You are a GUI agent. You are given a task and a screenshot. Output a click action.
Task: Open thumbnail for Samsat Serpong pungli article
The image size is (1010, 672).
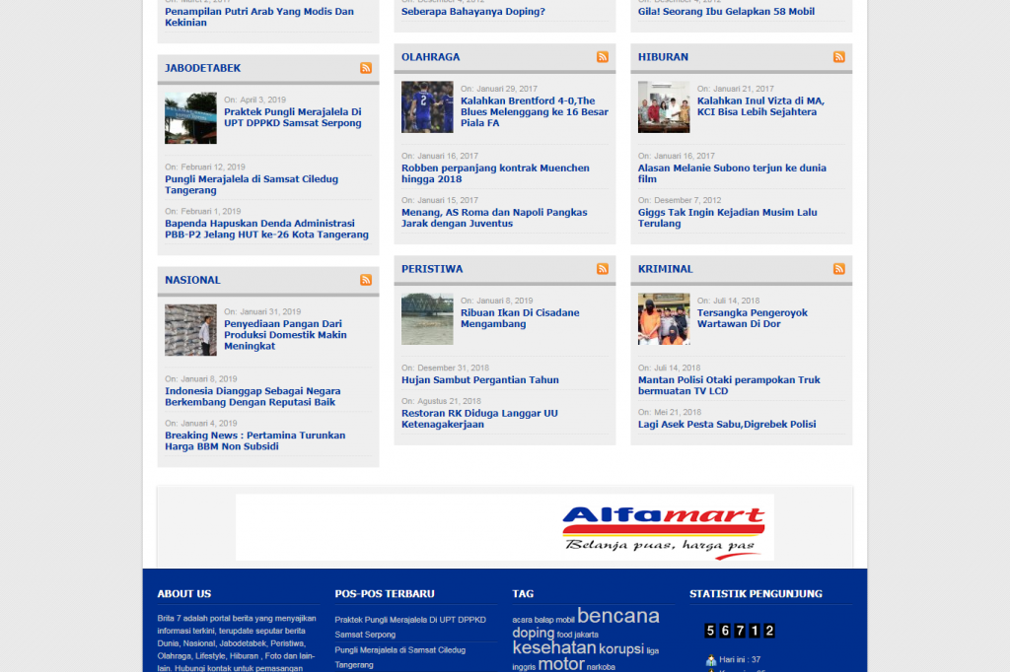(190, 118)
